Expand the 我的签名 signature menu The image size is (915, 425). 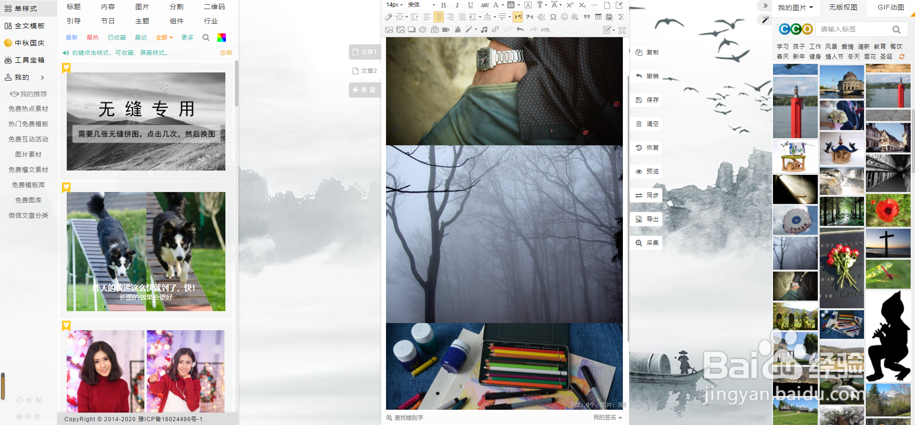click(608, 417)
